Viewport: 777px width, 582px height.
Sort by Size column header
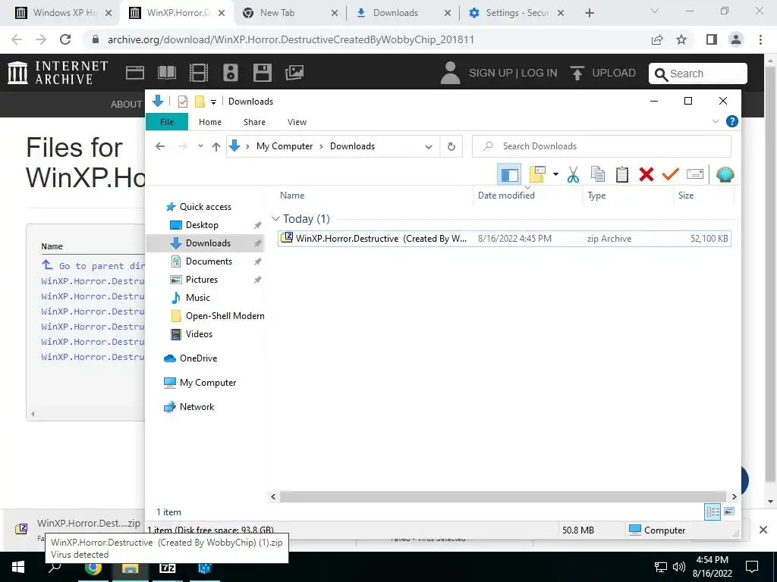pos(686,196)
